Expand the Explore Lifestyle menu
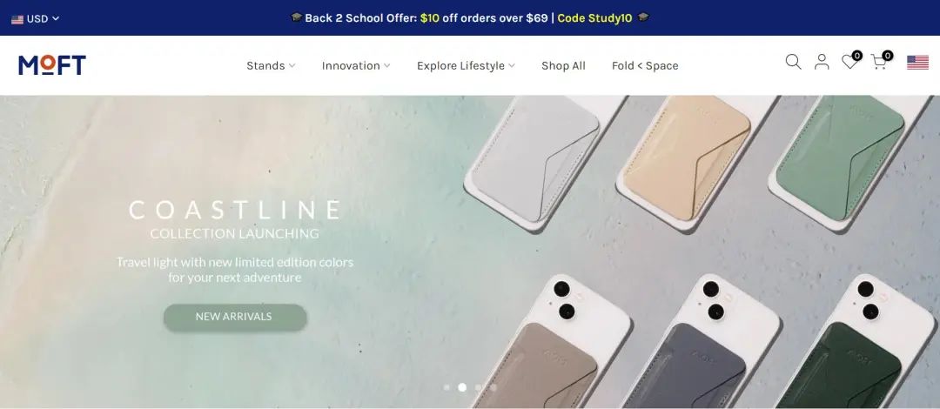The height and width of the screenshot is (409, 940). click(466, 65)
